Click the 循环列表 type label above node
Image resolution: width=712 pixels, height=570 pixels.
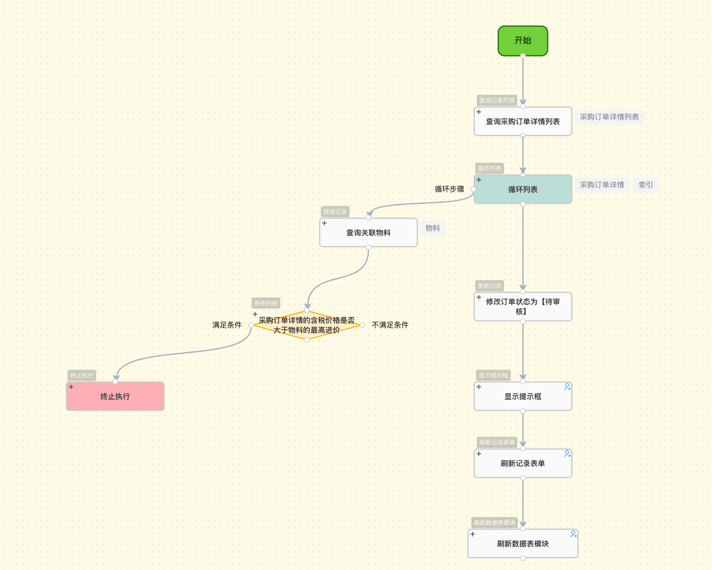pyautogui.click(x=490, y=168)
